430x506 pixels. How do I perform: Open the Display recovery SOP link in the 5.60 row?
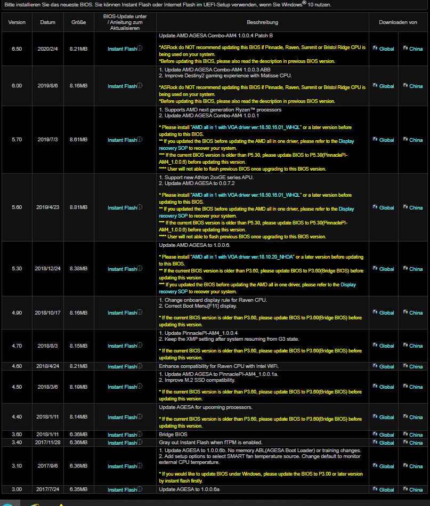point(256,212)
